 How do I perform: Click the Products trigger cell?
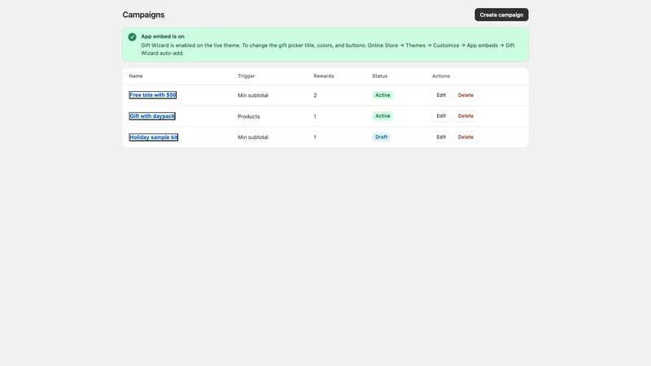249,116
